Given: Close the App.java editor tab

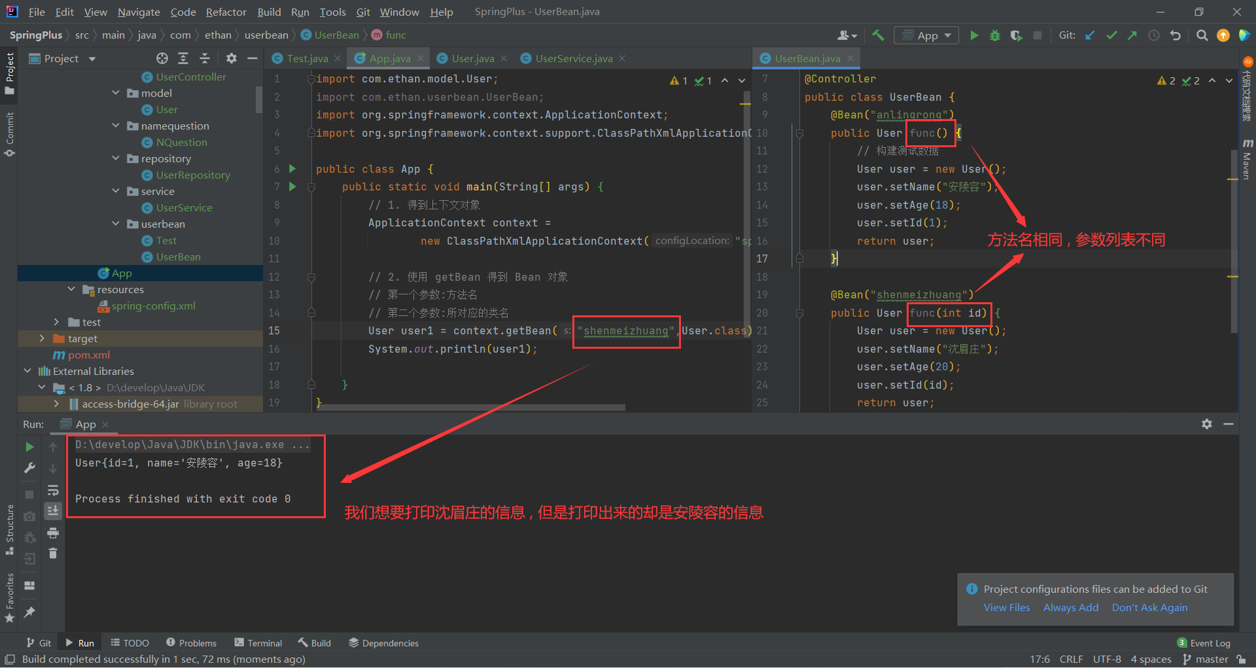Looking at the screenshot, I should coord(421,58).
